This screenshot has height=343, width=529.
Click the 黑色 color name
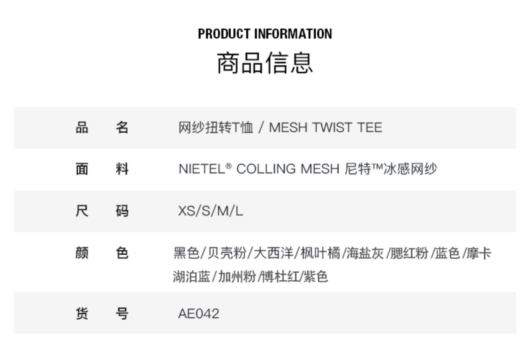pyautogui.click(x=186, y=253)
